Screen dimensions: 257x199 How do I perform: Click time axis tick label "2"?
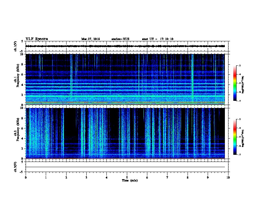coord(66,178)
